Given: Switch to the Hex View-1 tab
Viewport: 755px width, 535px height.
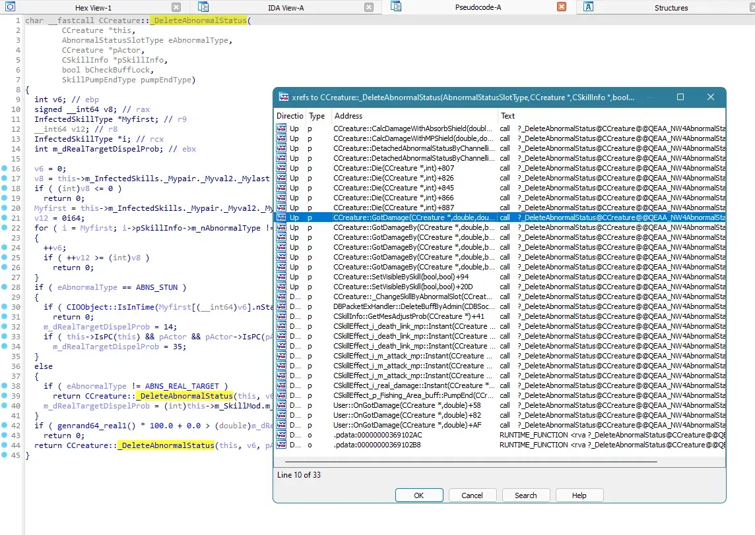Looking at the screenshot, I should point(93,8).
